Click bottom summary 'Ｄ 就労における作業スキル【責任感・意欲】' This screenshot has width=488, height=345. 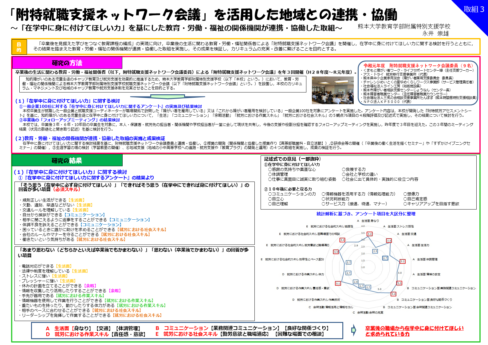[96, 334]
